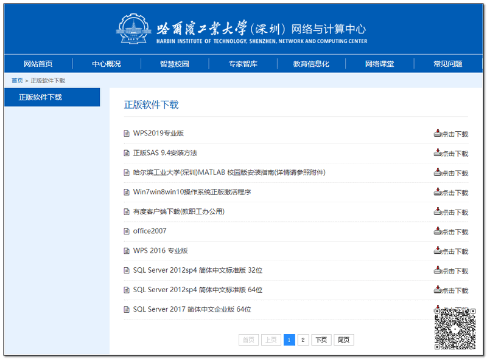Open the WPS2019专业版 entry

coord(158,133)
